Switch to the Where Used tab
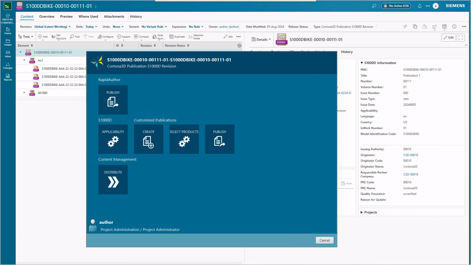The width and height of the screenshot is (471, 265). tap(88, 17)
